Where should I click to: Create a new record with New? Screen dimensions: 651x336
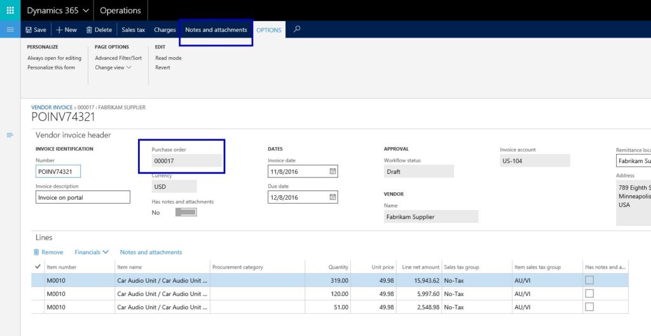pyautogui.click(x=66, y=30)
